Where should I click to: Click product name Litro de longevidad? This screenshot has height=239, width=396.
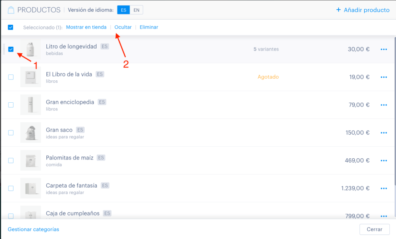71,46
